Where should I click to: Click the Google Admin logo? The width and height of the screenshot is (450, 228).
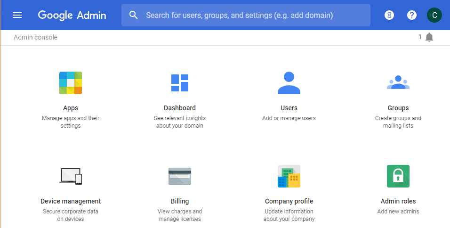(x=72, y=15)
